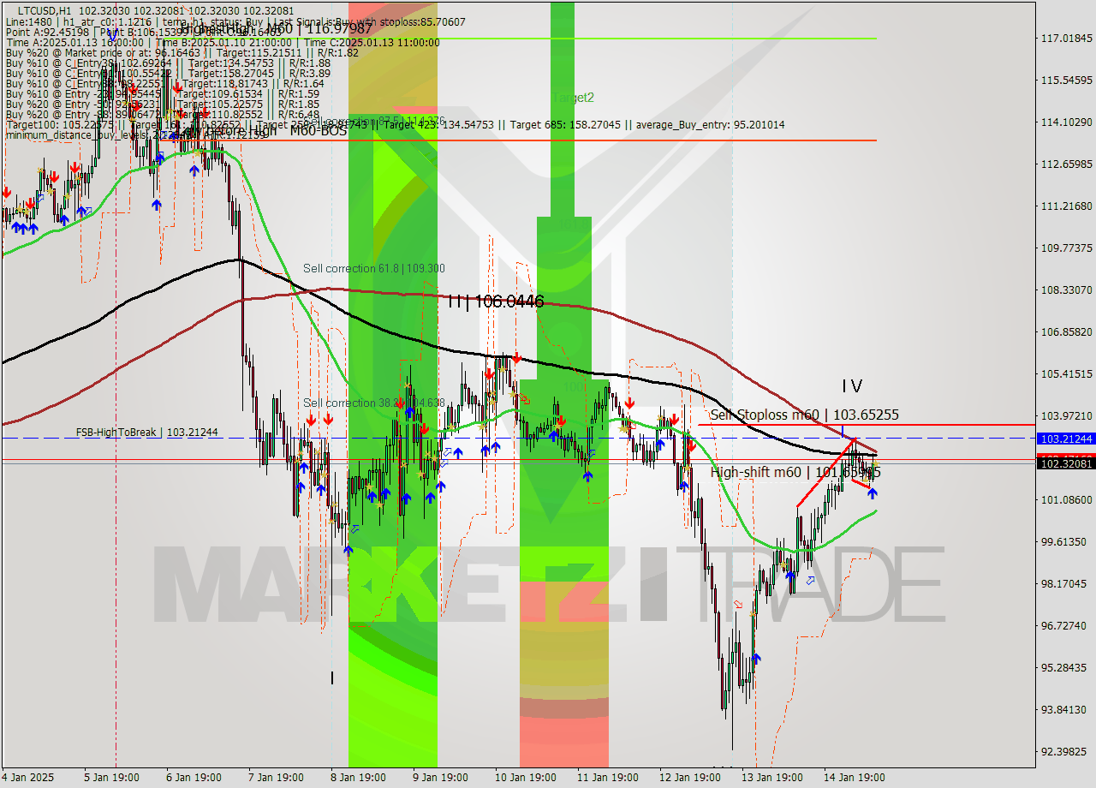This screenshot has height=788, width=1096.
Task: Click the highlighted 103.21244 price tag
Action: pyautogui.click(x=1065, y=439)
